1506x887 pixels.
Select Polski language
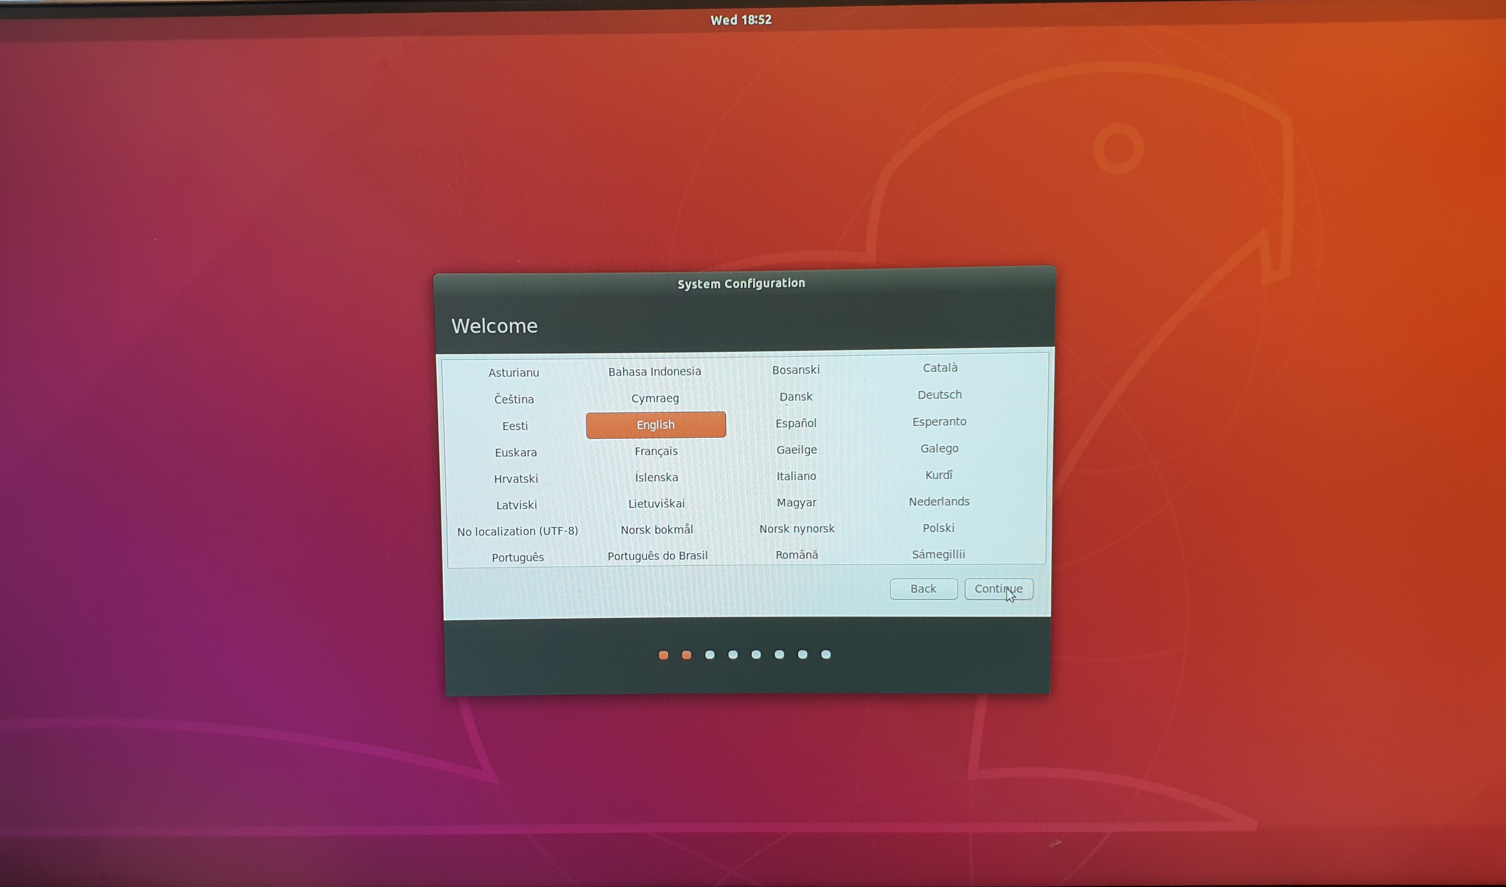pyautogui.click(x=938, y=528)
